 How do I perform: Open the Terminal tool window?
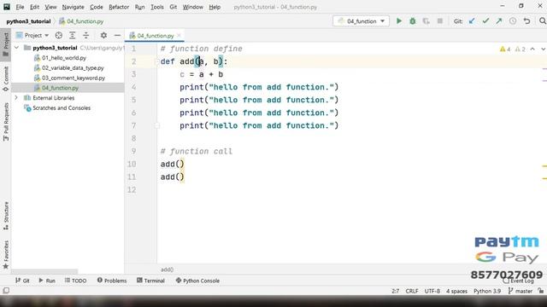point(150,281)
